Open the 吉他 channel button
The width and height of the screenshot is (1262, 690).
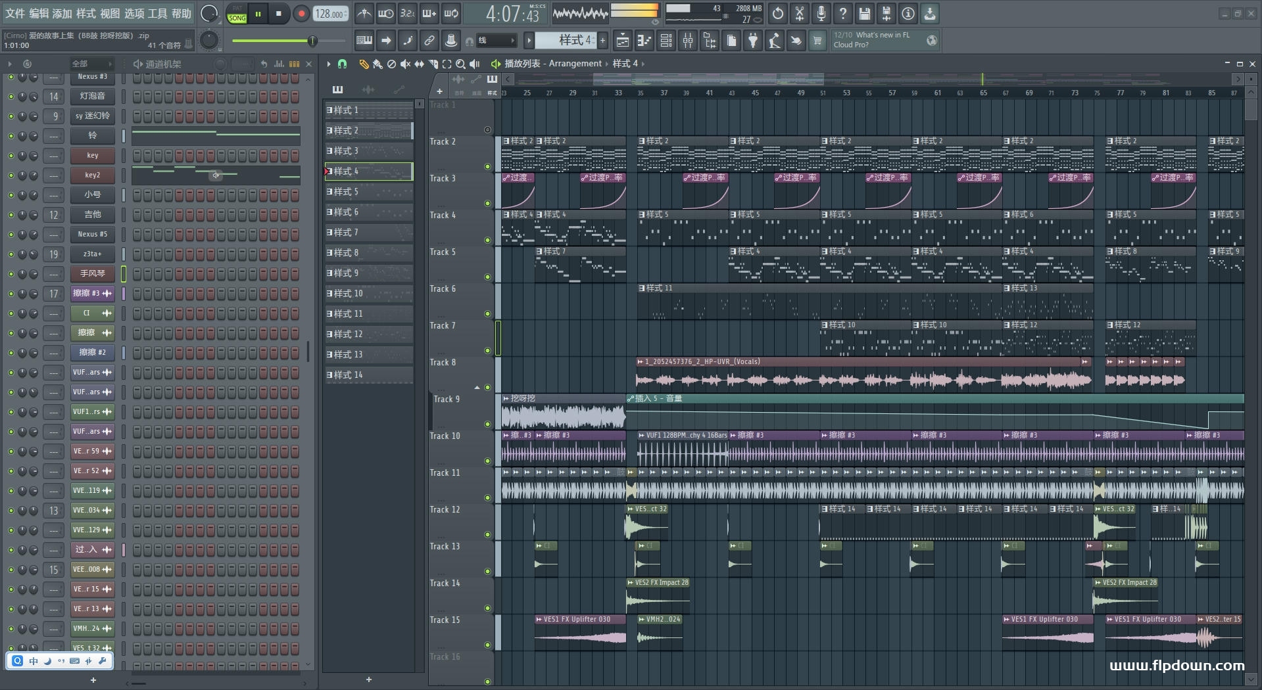pyautogui.click(x=92, y=215)
